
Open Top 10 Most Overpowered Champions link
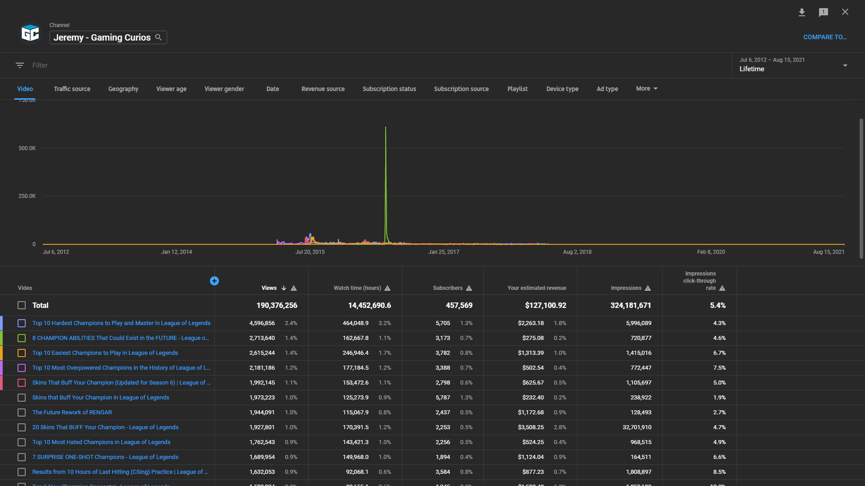point(121,368)
